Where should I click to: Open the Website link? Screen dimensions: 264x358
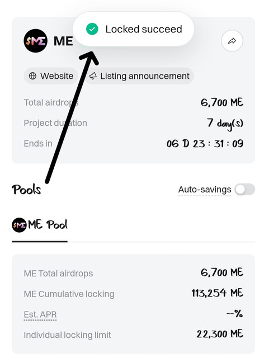click(x=51, y=76)
